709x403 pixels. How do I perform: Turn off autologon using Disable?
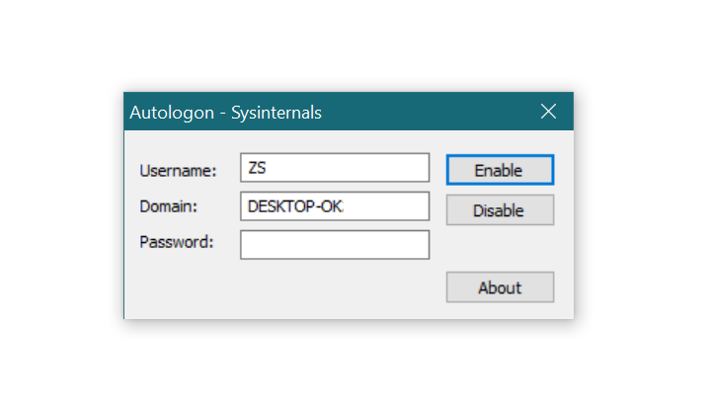499,210
